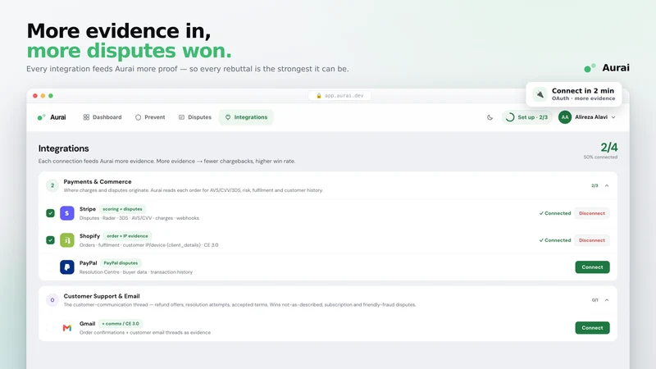Click the Shopify Connected status
Viewport: 656px width, 369px height.
click(555, 240)
